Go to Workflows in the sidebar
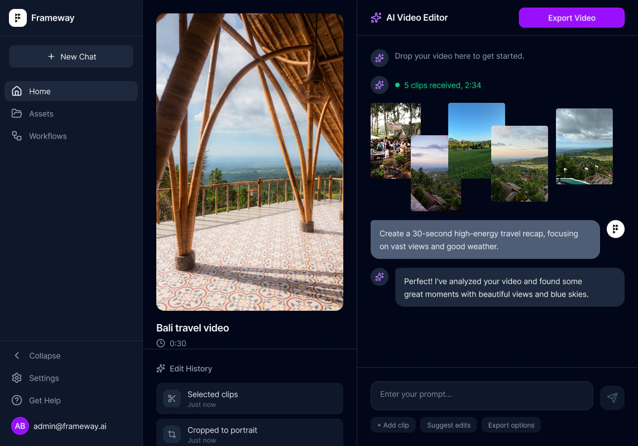This screenshot has height=446, width=638. 47,136
